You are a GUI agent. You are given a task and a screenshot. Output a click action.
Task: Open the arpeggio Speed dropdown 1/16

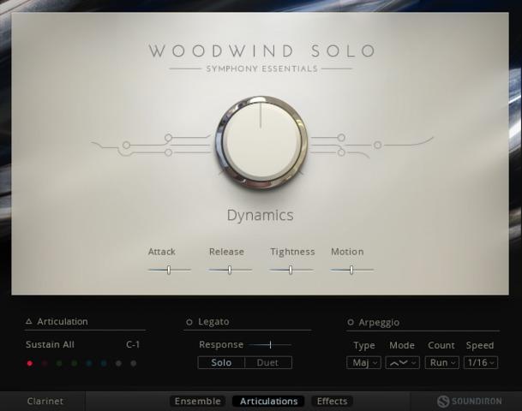pos(481,362)
